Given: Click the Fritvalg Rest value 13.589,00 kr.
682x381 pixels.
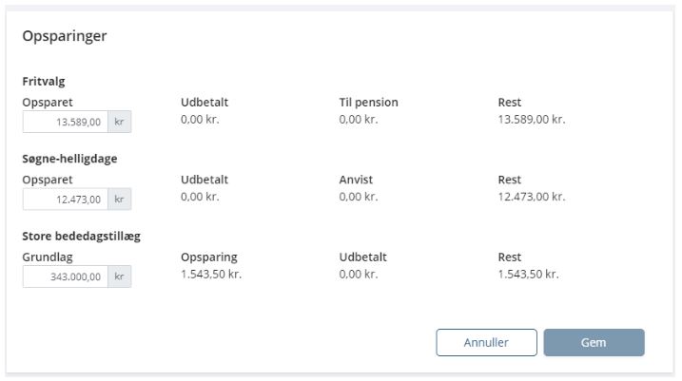Looking at the screenshot, I should [x=532, y=119].
